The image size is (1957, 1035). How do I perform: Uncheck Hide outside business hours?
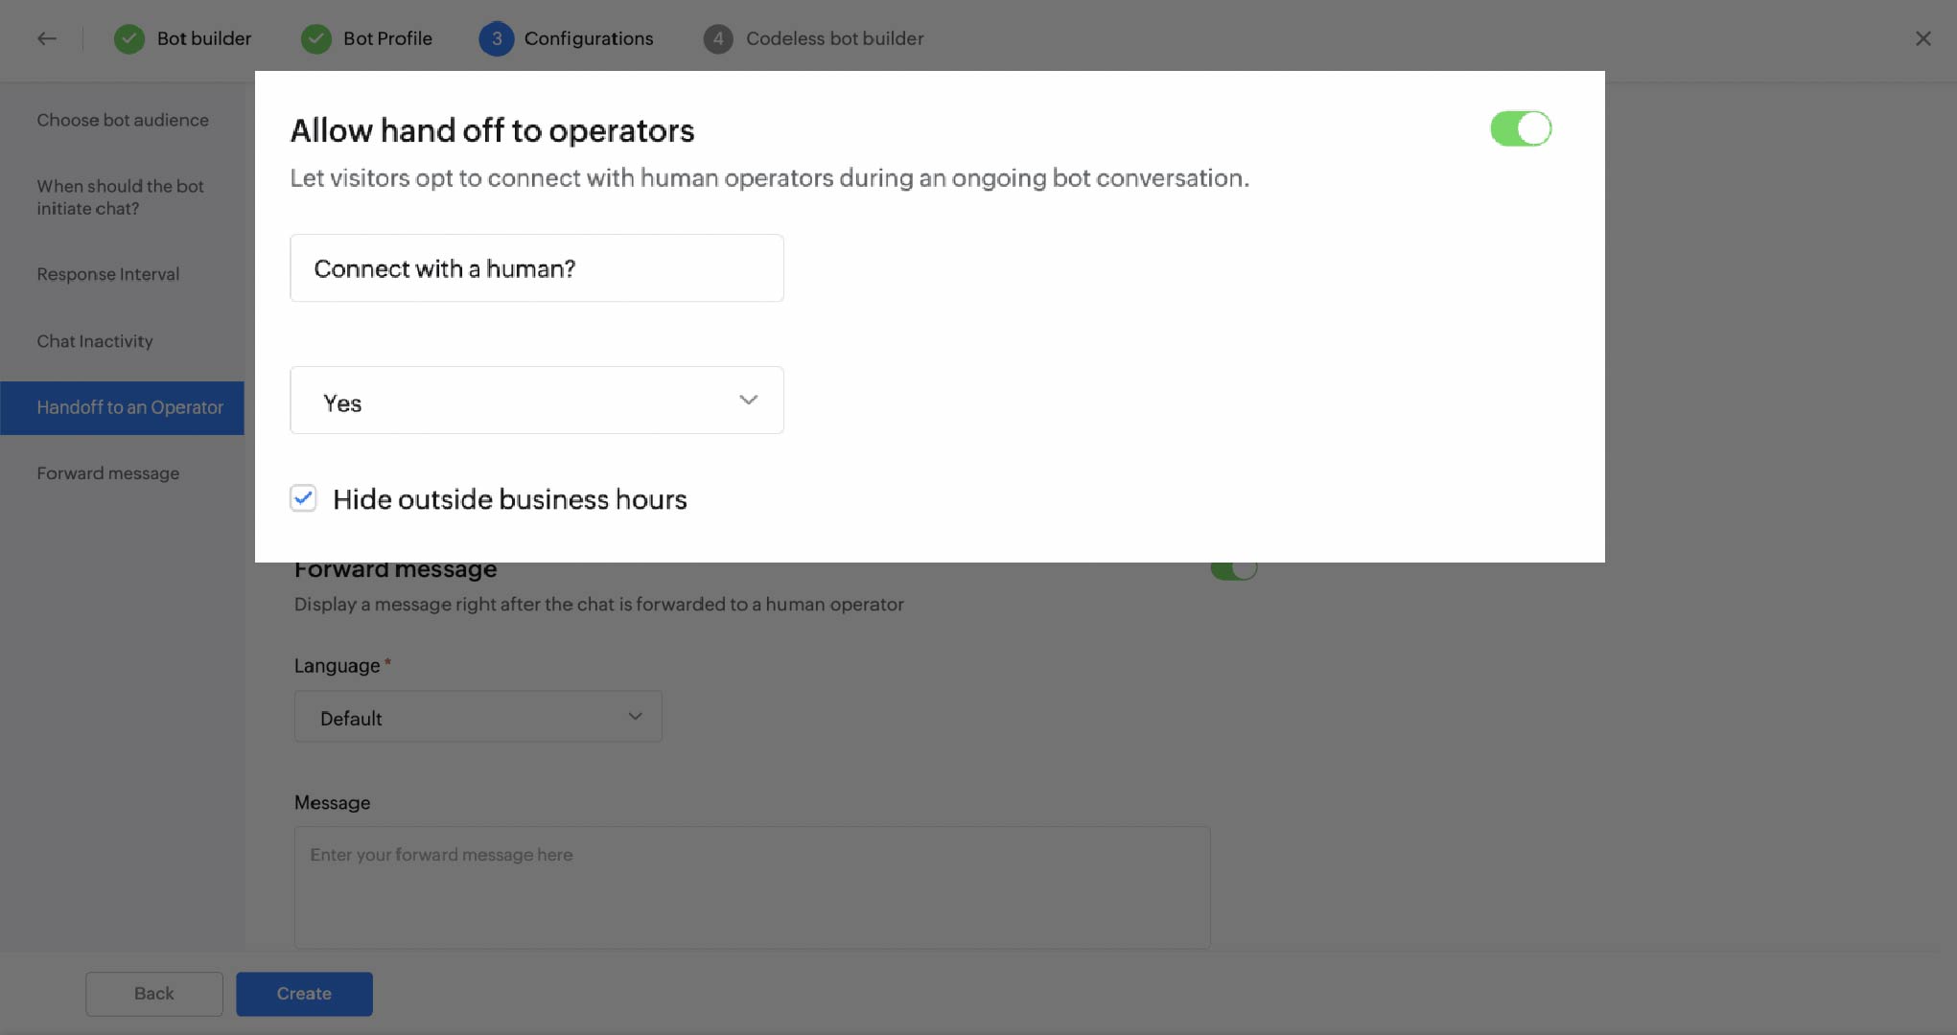point(303,498)
